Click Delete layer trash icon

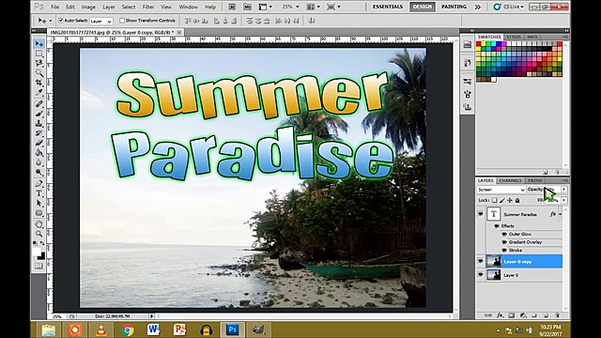557,315
